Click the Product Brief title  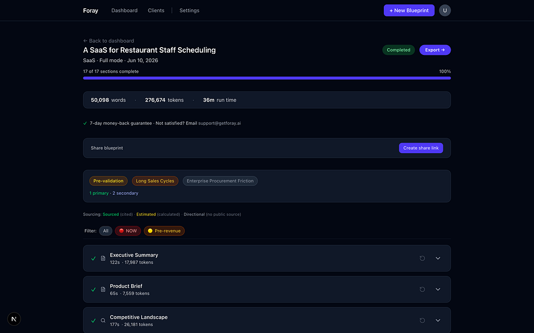[126, 286]
